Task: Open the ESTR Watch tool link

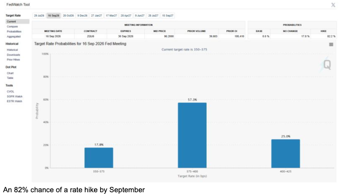Action: click(15, 101)
